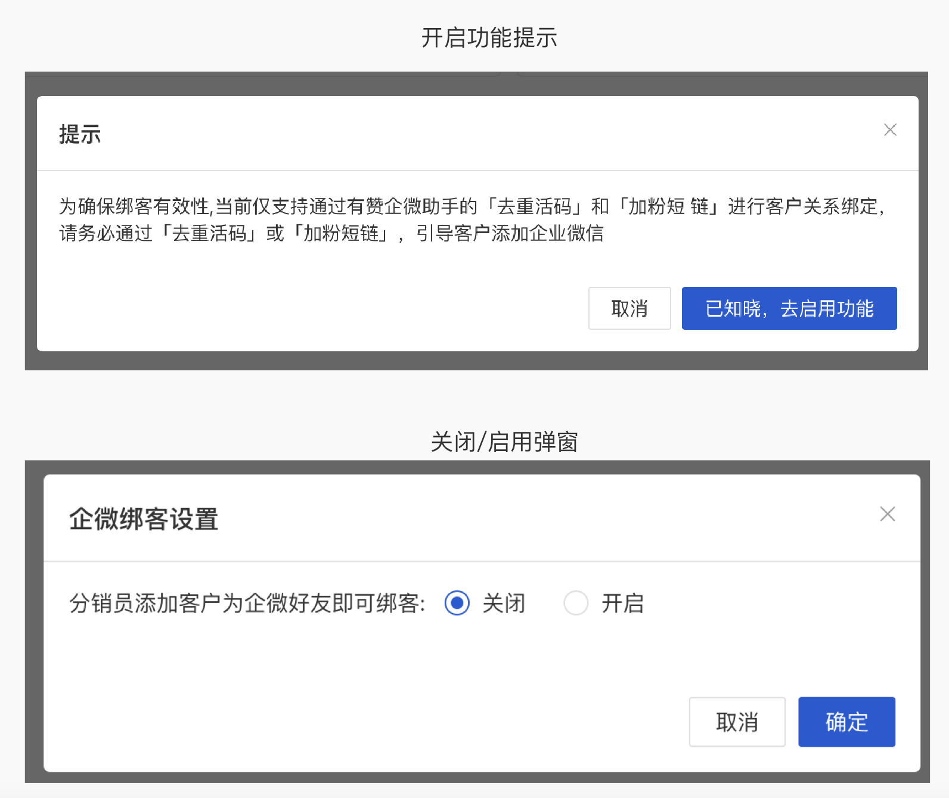Click the 提示 dialog title text
949x798 pixels.
pyautogui.click(x=80, y=134)
